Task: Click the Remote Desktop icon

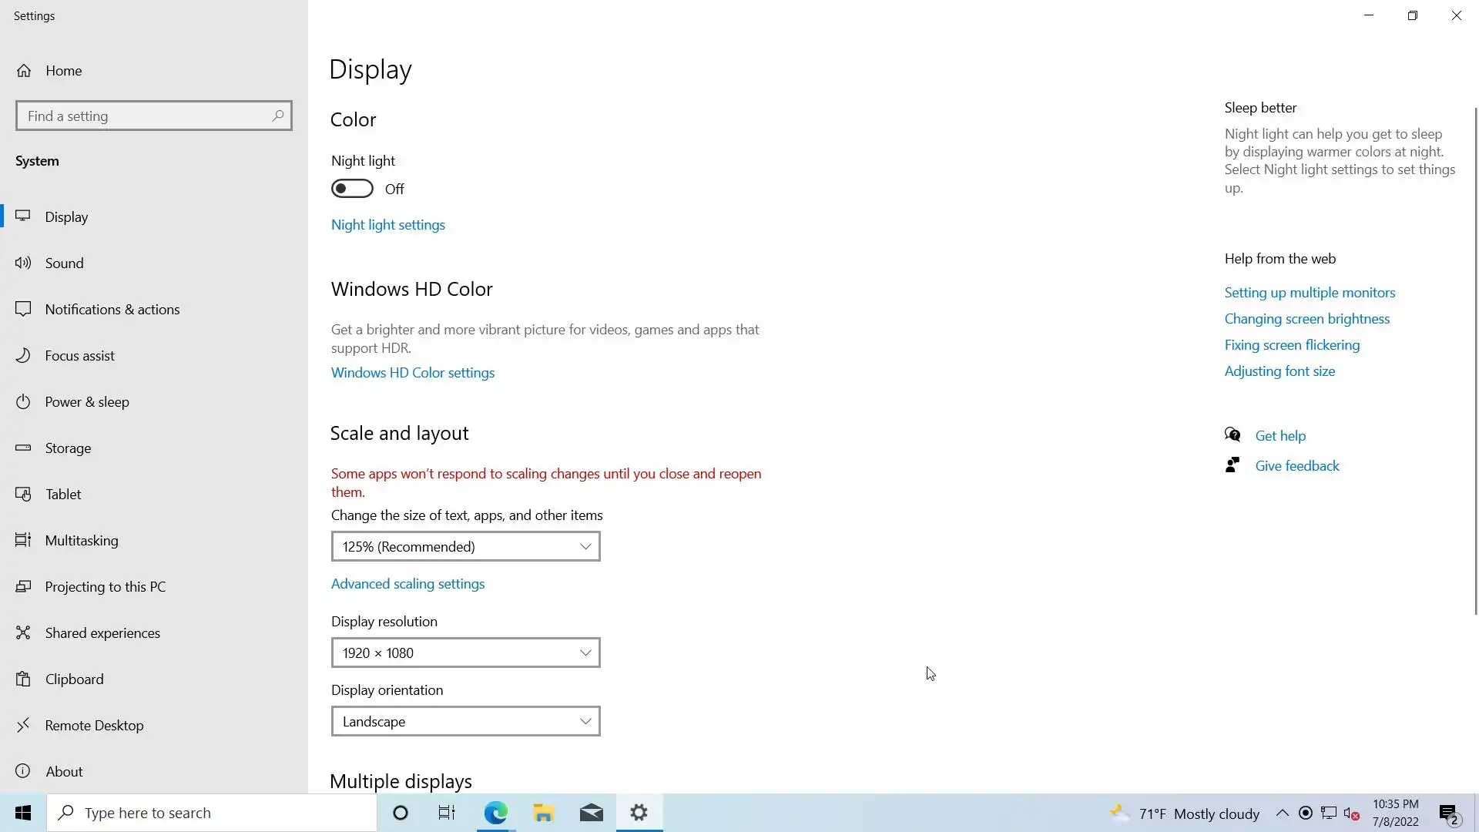Action: point(23,726)
